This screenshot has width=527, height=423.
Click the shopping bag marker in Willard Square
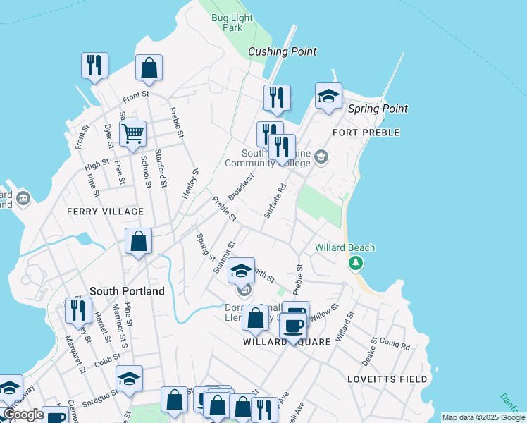(x=255, y=318)
